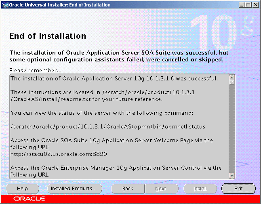Click 'The installation of Oracle Application Server 10g 10.1.3.1.0' line

(x=114, y=78)
